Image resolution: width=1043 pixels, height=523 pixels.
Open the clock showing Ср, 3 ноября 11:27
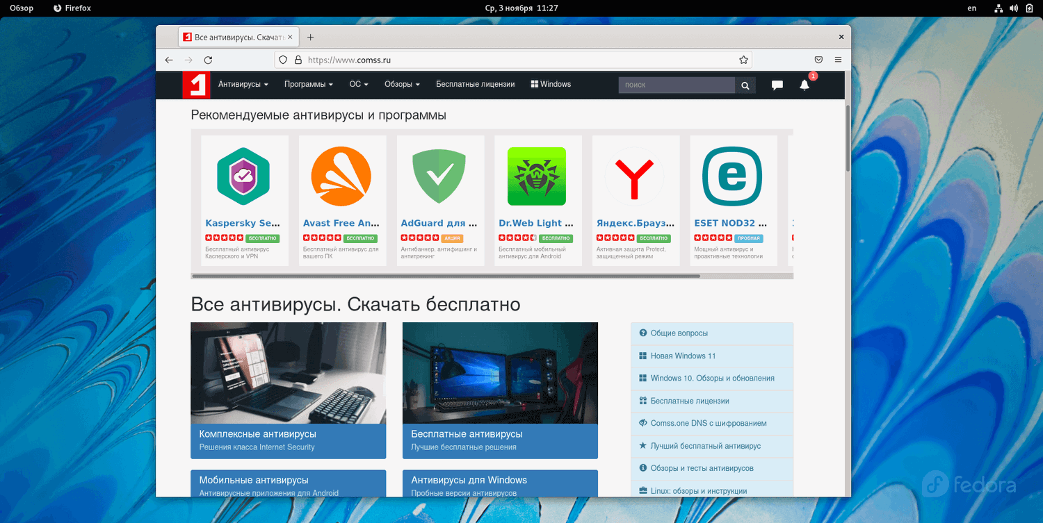521,8
